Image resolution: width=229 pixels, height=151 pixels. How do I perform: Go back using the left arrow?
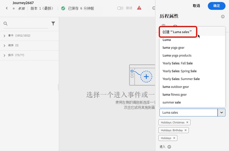click(7, 8)
